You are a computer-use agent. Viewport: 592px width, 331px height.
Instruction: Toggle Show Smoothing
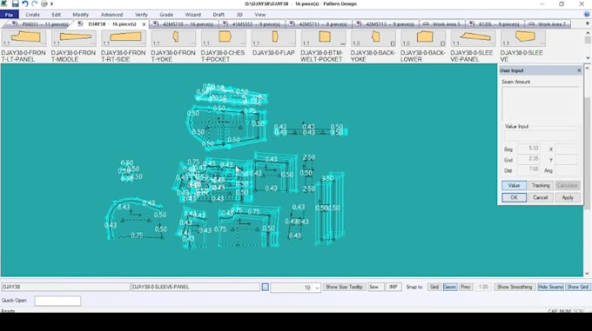[x=515, y=287]
